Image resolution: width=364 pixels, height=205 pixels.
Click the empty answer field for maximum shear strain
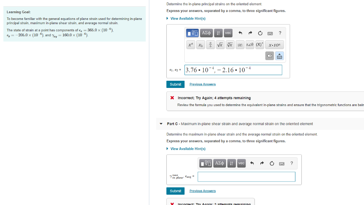point(246,177)
